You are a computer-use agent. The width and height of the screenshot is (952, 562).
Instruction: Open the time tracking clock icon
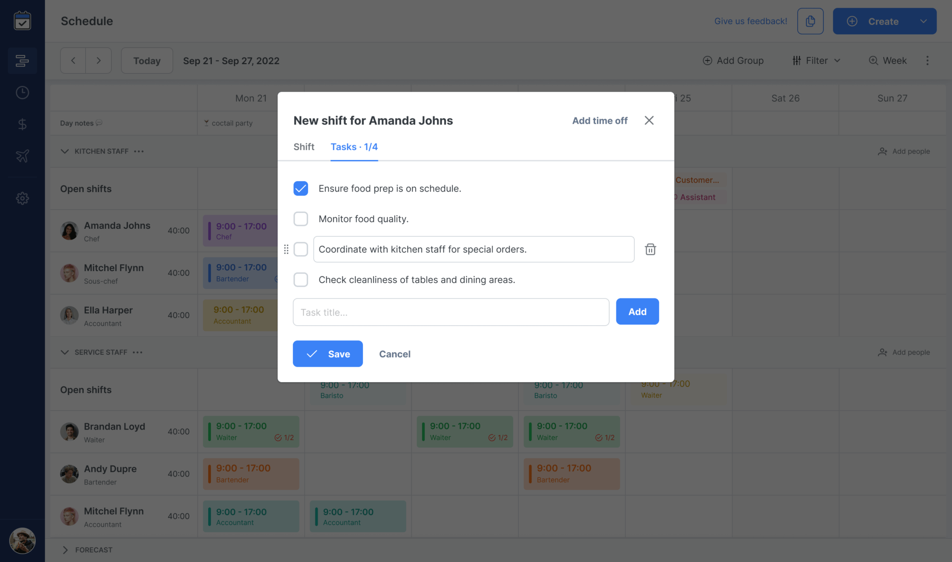(x=22, y=92)
